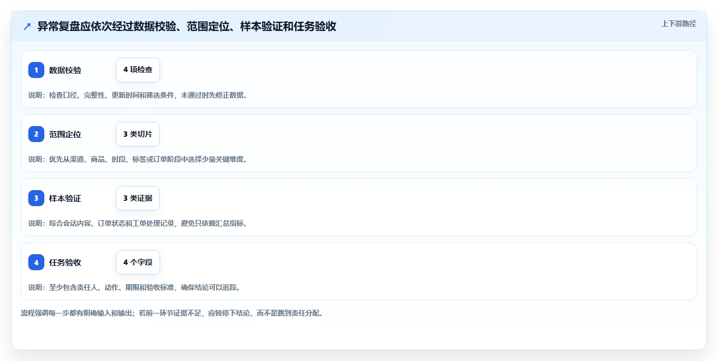718x361 pixels.
Task: Select the 样本验证 step title
Action: pos(65,198)
